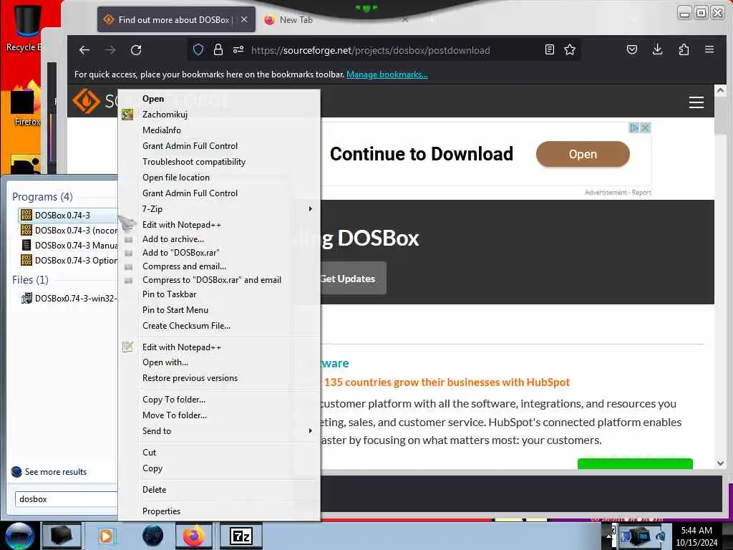
Task: Close the DOSBox Firefox tab
Action: [244, 19]
